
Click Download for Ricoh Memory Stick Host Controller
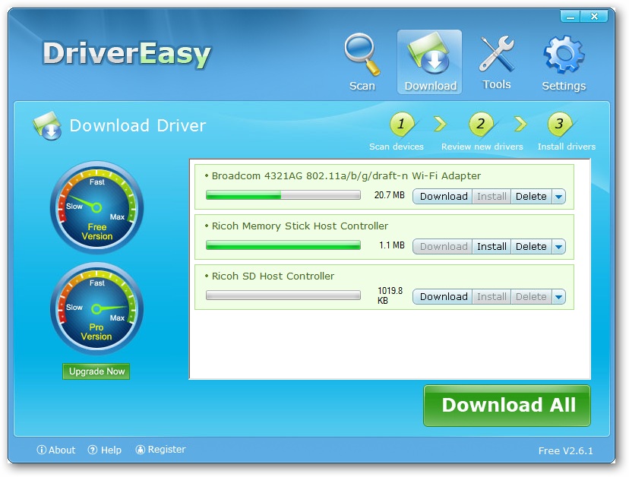(443, 247)
